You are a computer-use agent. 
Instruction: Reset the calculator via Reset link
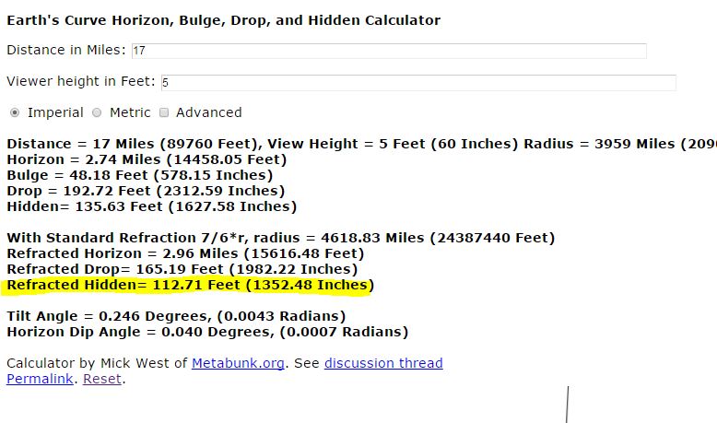pyautogui.click(x=101, y=379)
